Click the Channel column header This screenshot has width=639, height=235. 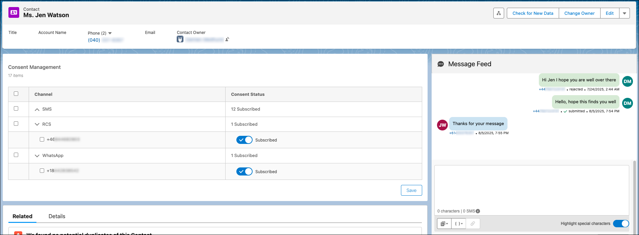pyautogui.click(x=127, y=94)
